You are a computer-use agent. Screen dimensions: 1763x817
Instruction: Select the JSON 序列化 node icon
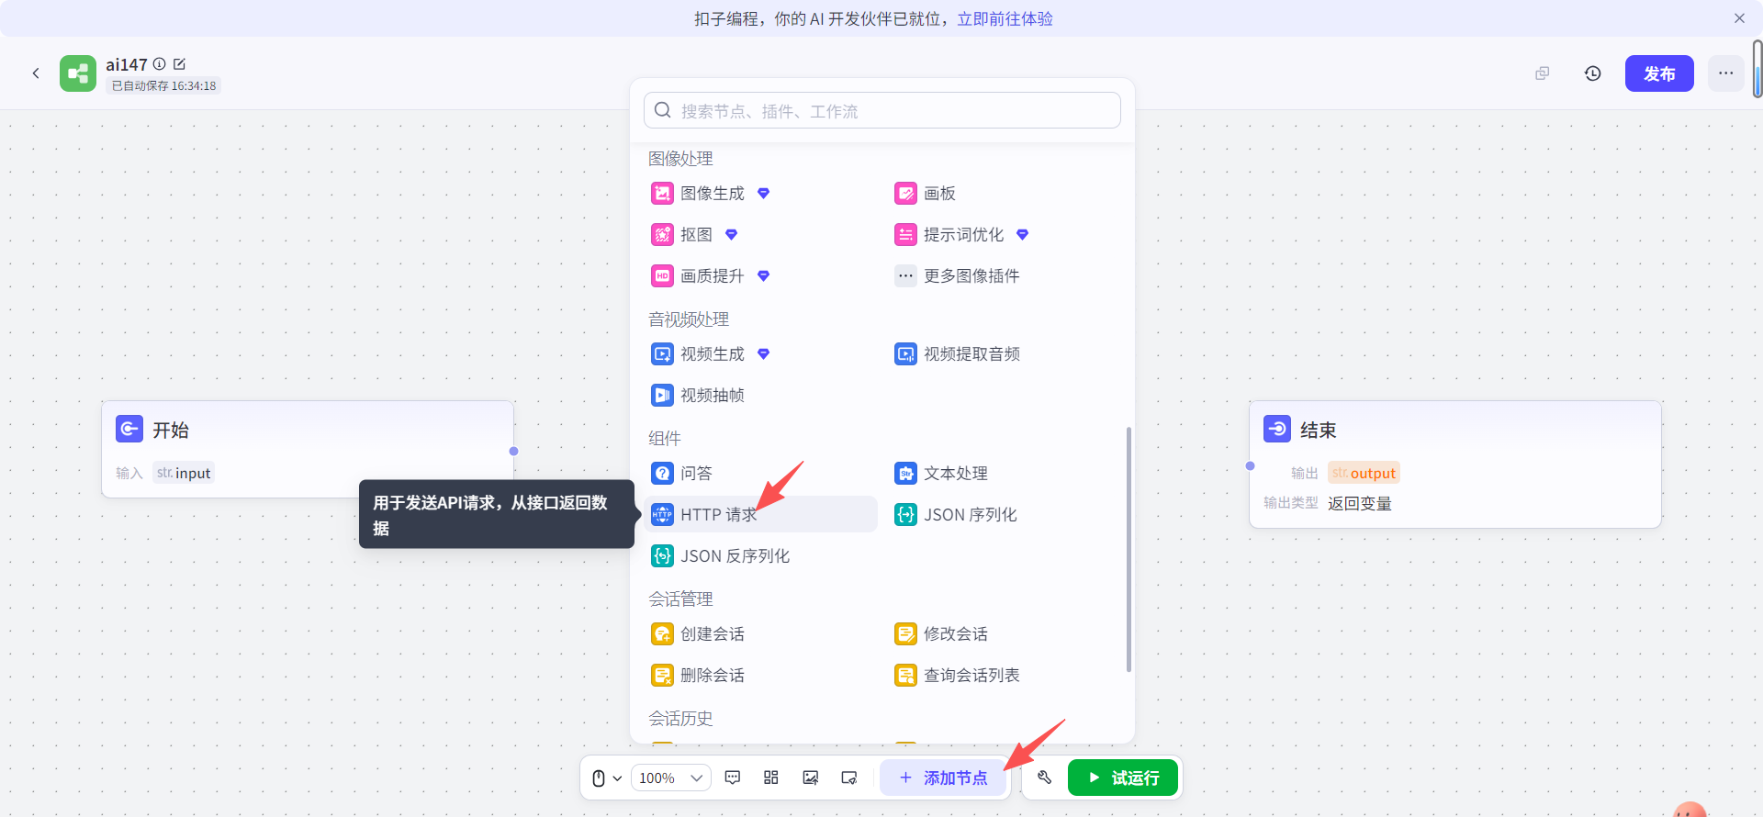pyautogui.click(x=905, y=515)
